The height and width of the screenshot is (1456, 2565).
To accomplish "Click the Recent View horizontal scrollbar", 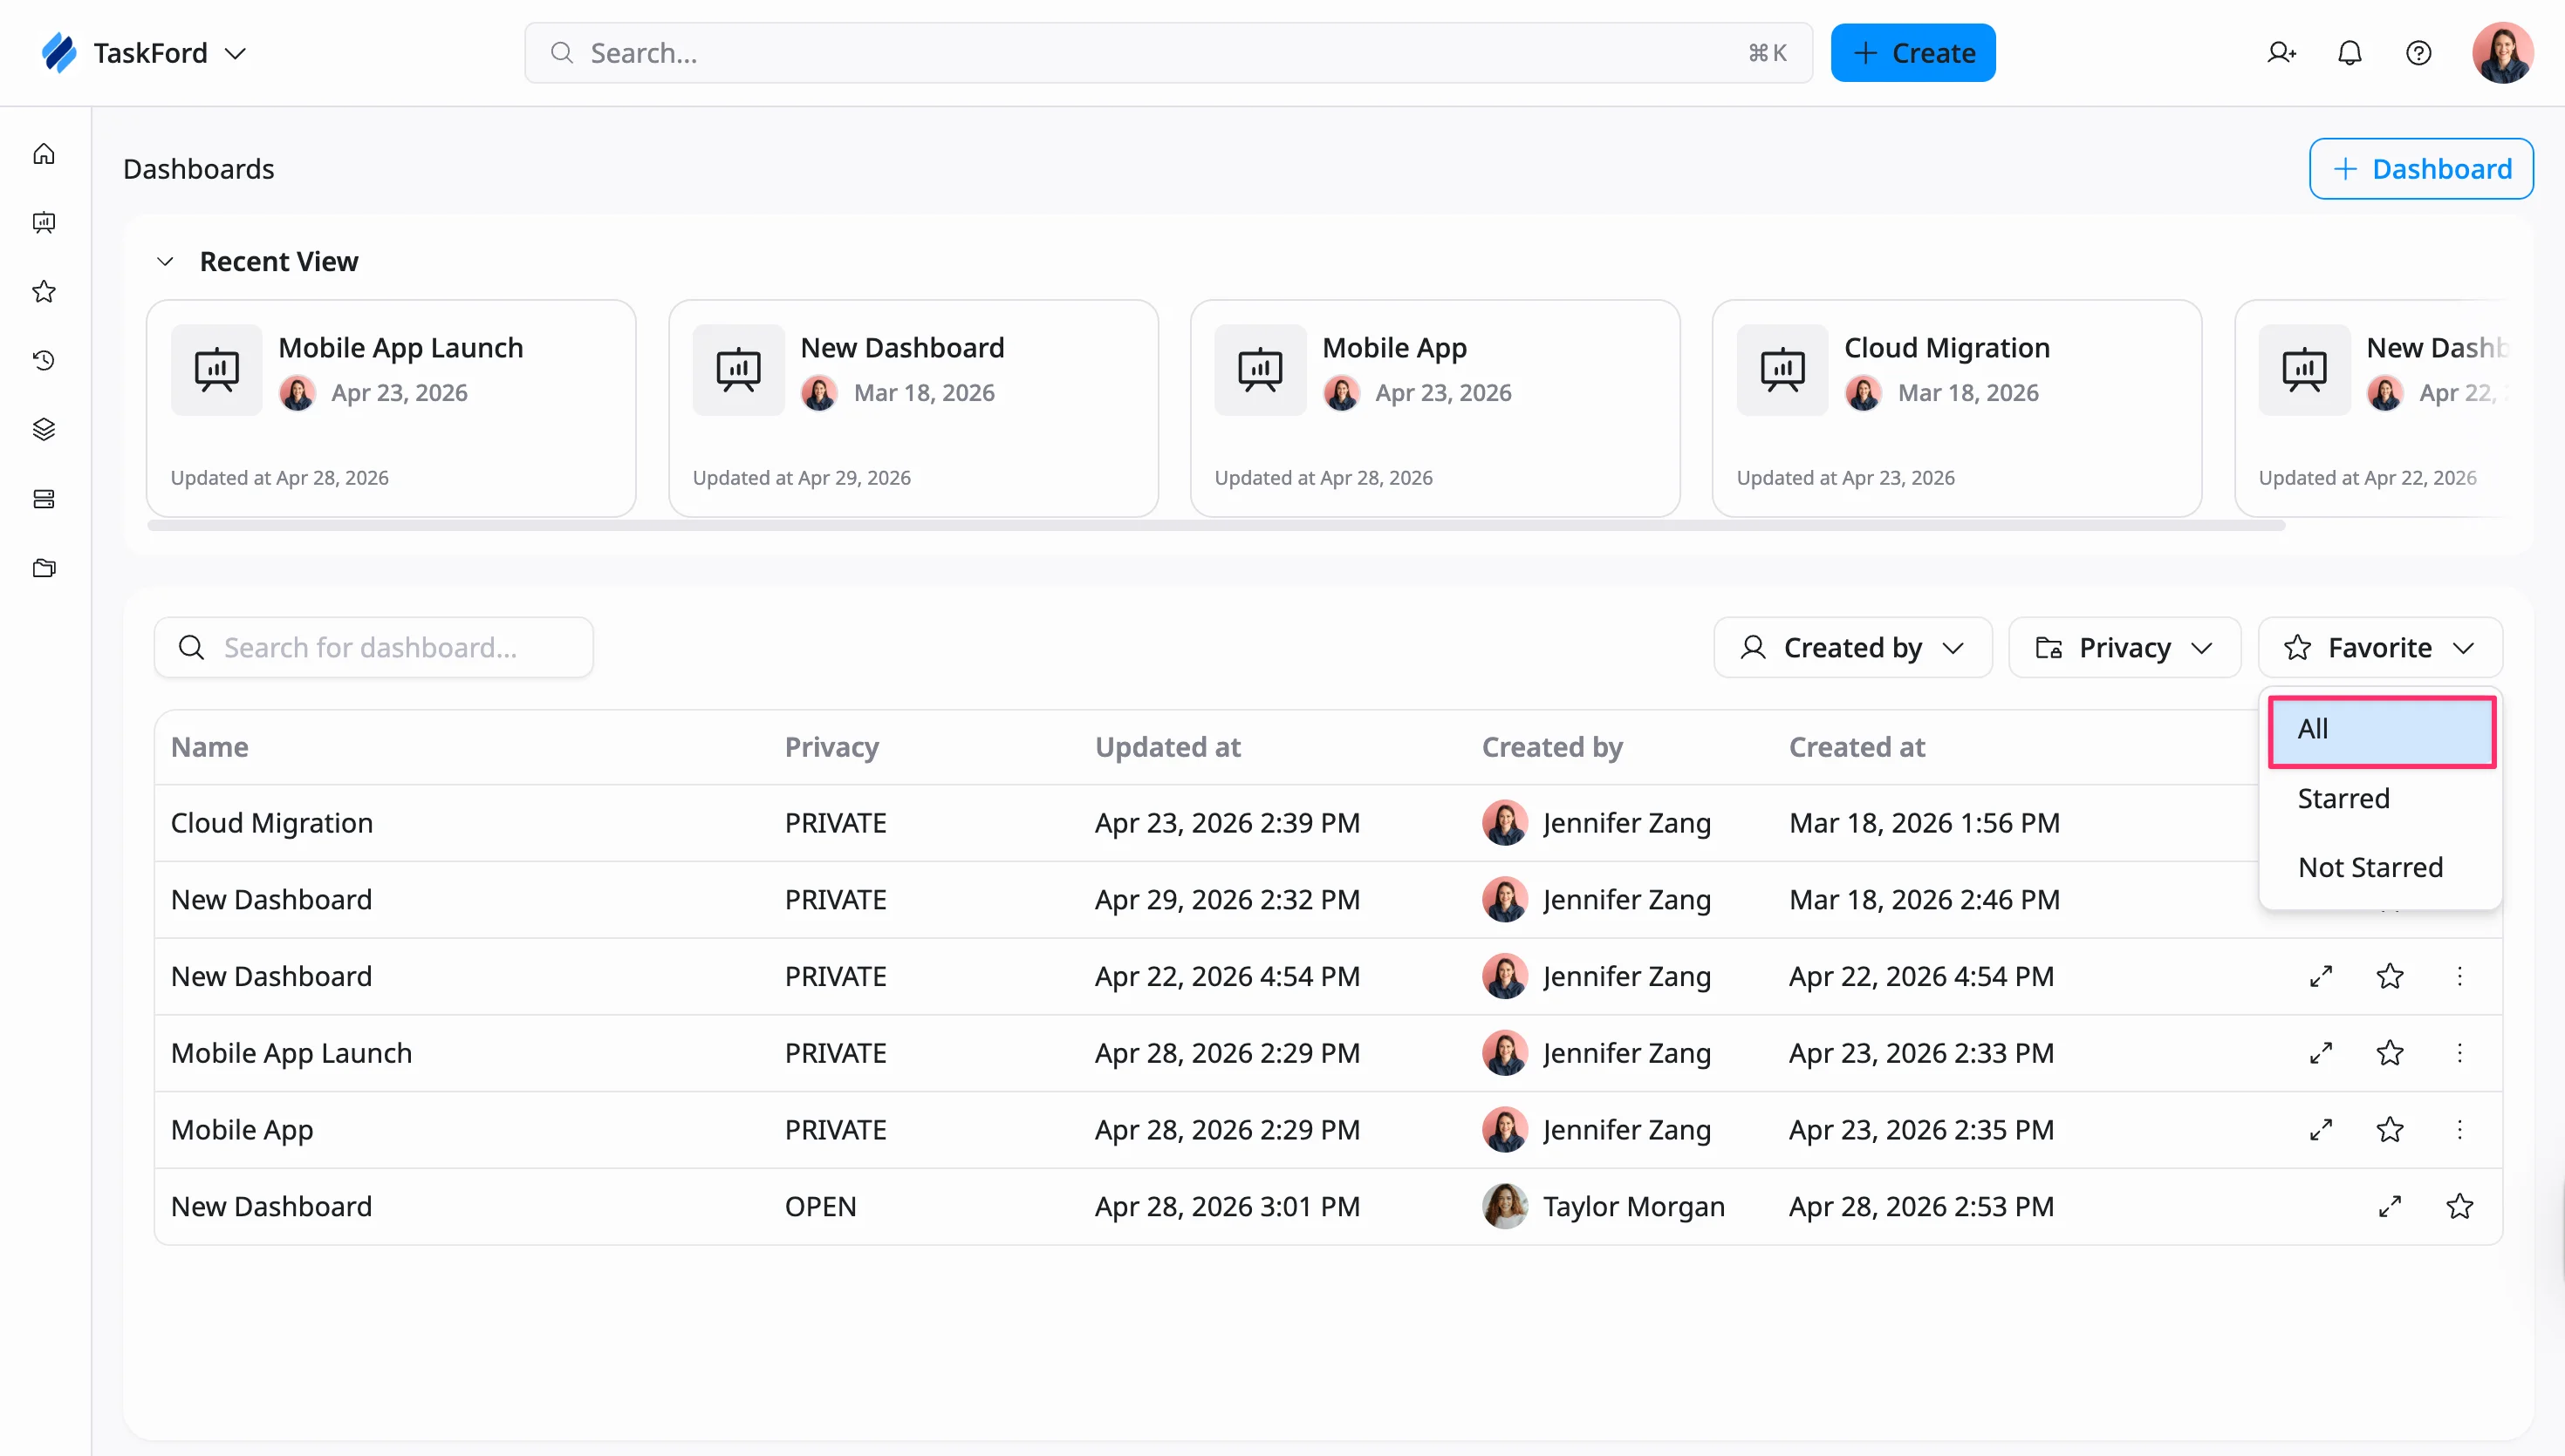I will (x=1215, y=526).
